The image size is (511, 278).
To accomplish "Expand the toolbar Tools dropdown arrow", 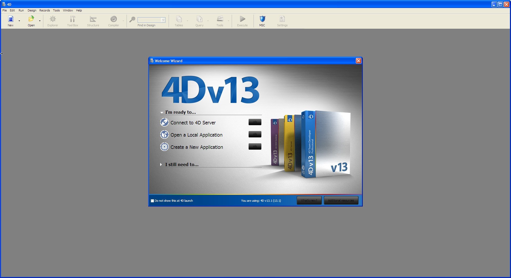I will [x=228, y=21].
